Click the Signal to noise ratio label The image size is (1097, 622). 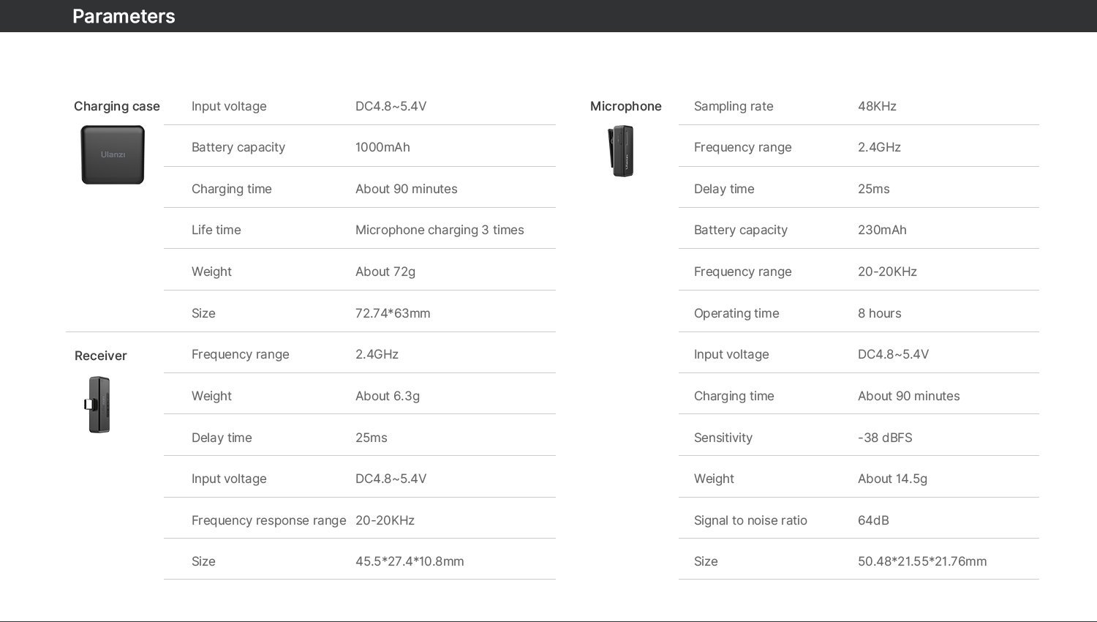[x=750, y=520]
